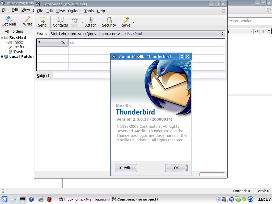Open the Tools menu
The height and width of the screenshot is (204, 272).
point(89,11)
